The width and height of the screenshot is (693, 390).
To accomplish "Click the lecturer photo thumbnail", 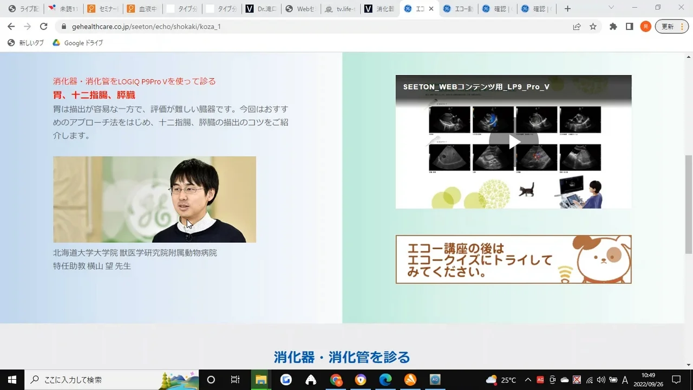I will click(154, 199).
